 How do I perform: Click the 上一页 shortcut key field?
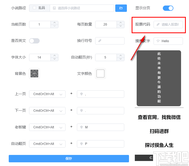point(100,94)
